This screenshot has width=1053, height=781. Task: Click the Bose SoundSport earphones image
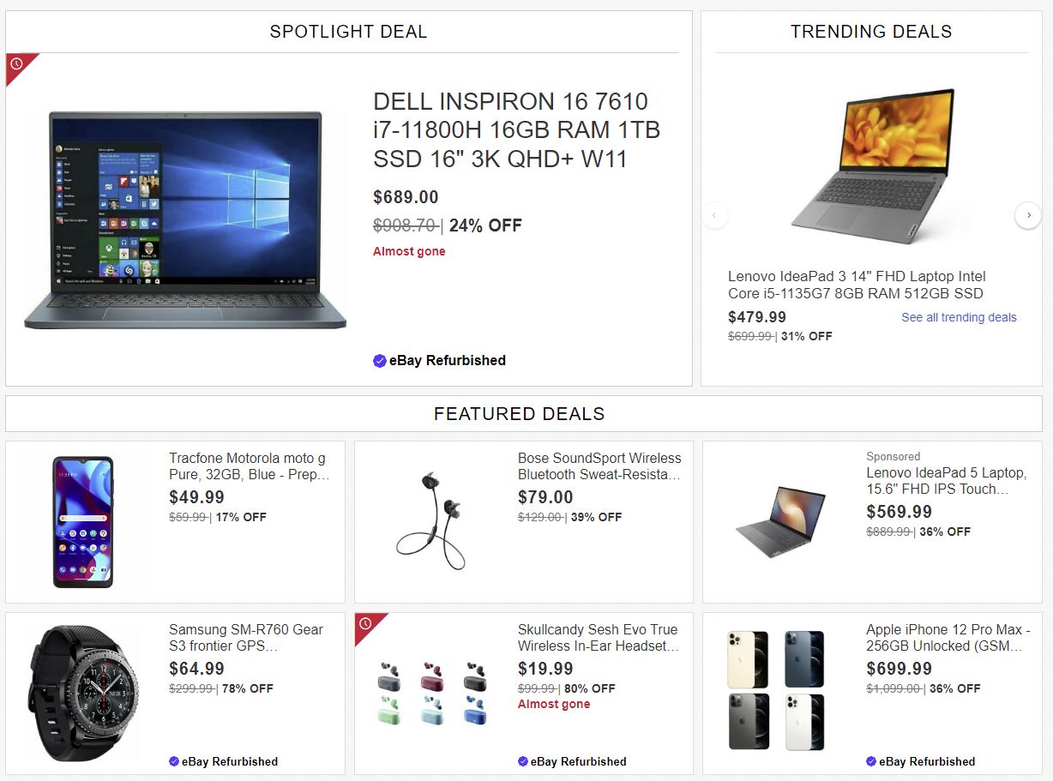tap(431, 520)
